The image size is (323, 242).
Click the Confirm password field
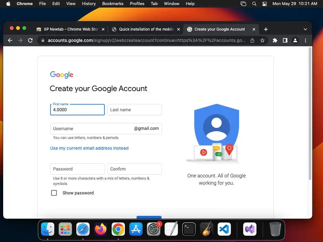(134, 169)
